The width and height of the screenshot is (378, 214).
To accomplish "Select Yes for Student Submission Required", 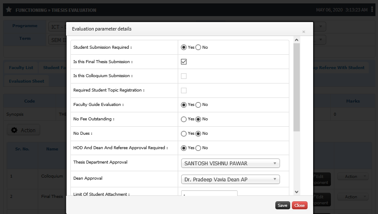I will point(184,47).
